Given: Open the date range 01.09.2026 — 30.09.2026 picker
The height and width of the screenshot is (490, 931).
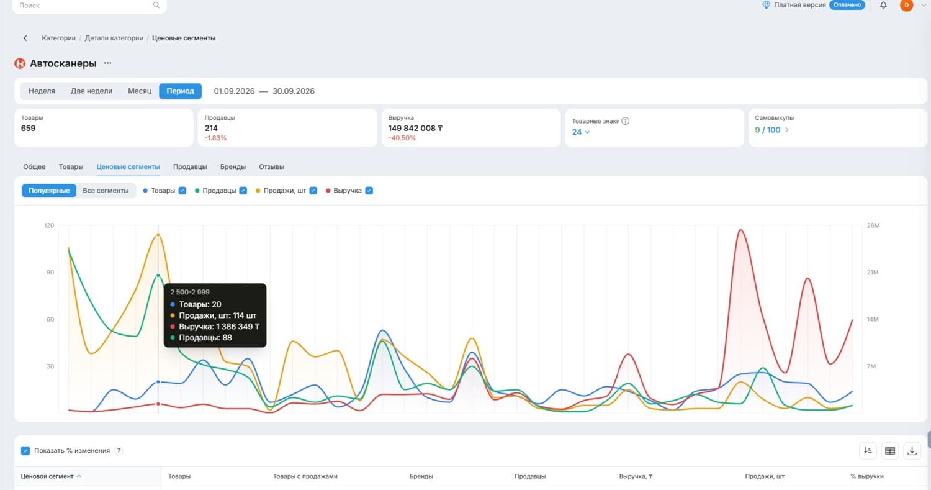Looking at the screenshot, I should pos(264,91).
